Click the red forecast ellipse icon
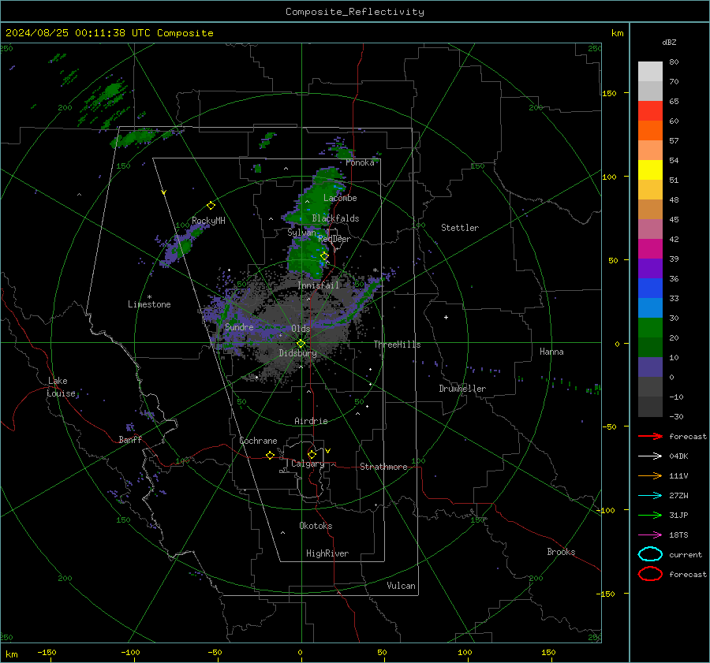The image size is (710, 663). [x=650, y=574]
